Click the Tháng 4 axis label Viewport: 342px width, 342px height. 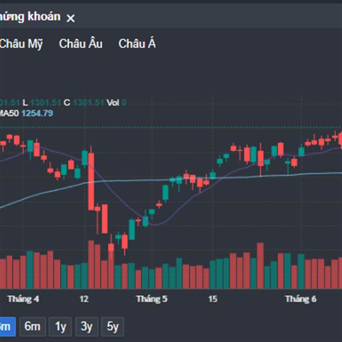(23, 299)
